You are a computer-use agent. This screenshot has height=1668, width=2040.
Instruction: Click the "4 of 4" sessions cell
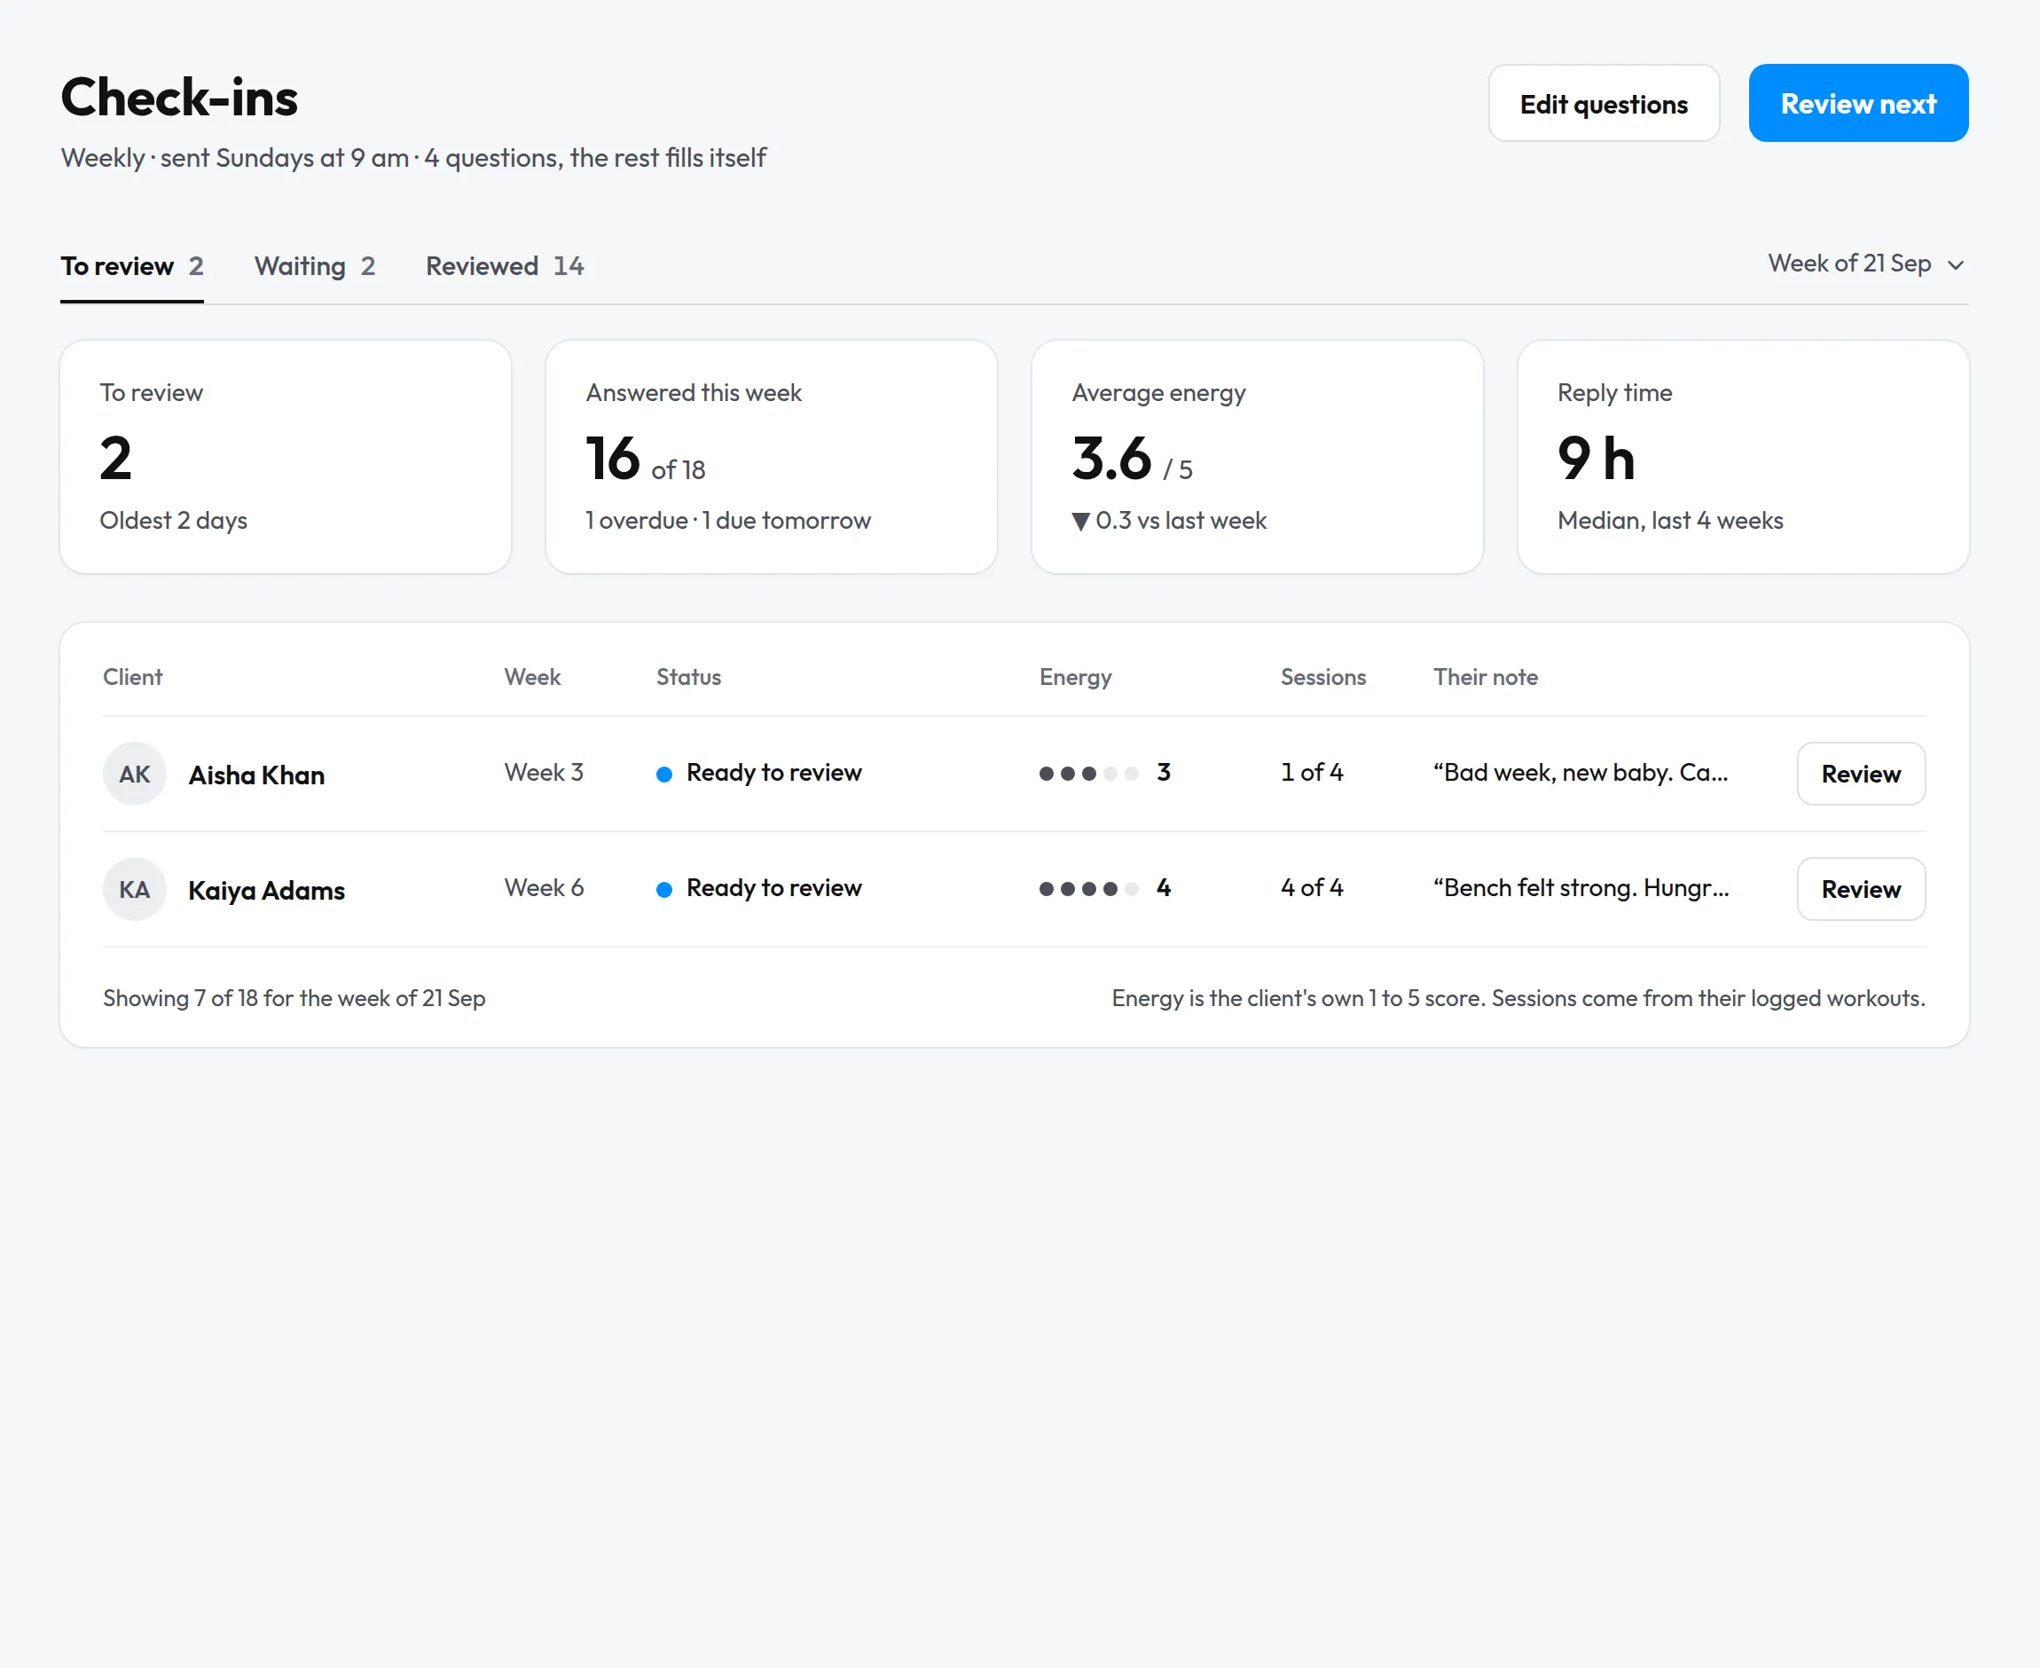tap(1312, 888)
